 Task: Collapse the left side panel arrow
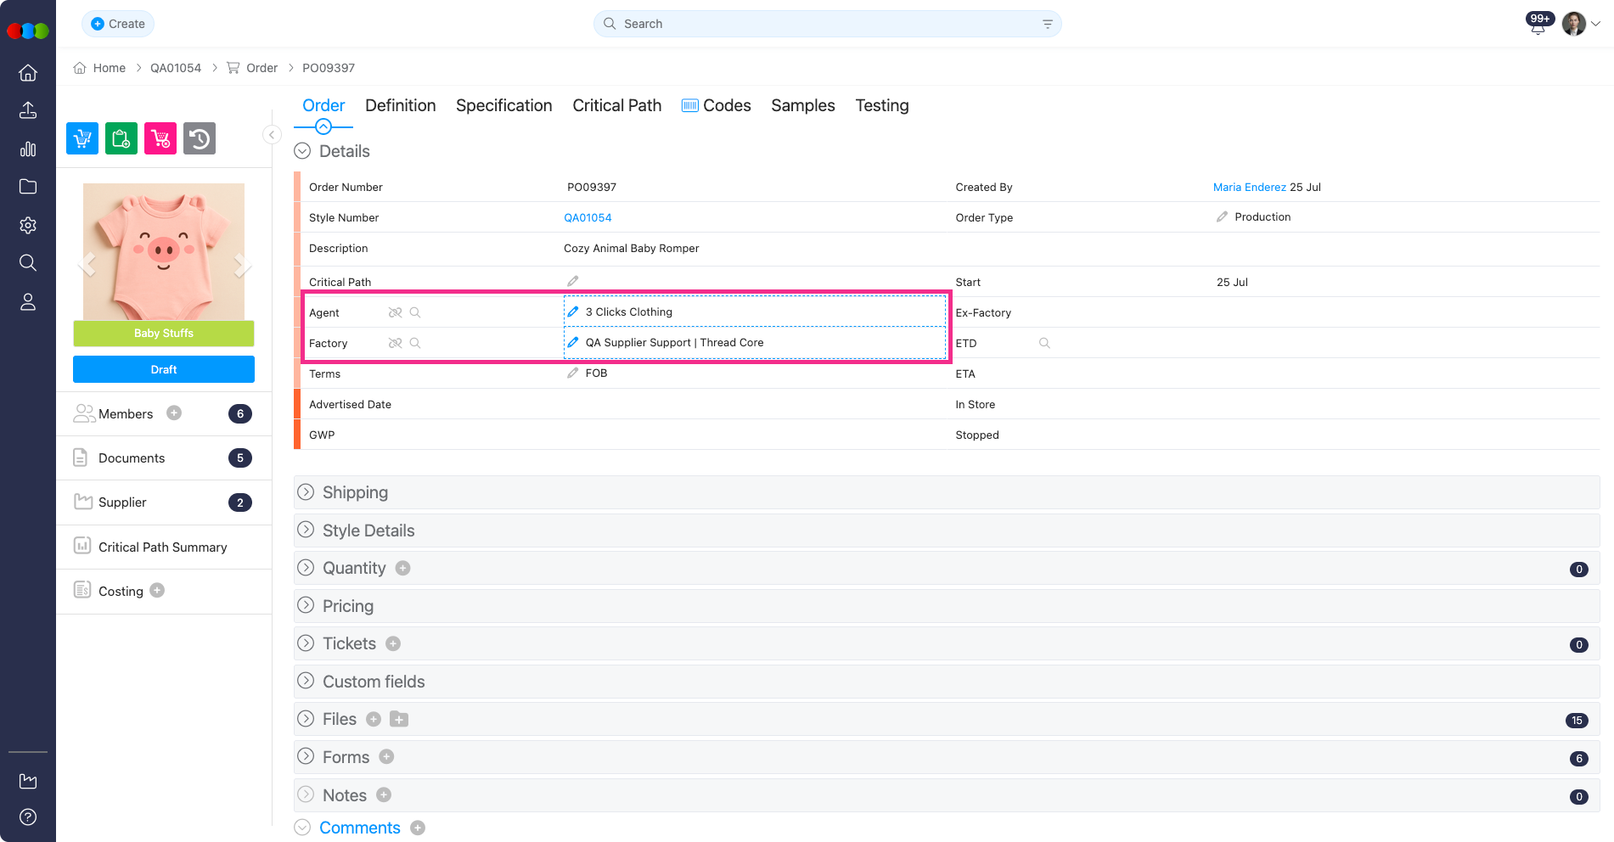click(272, 135)
